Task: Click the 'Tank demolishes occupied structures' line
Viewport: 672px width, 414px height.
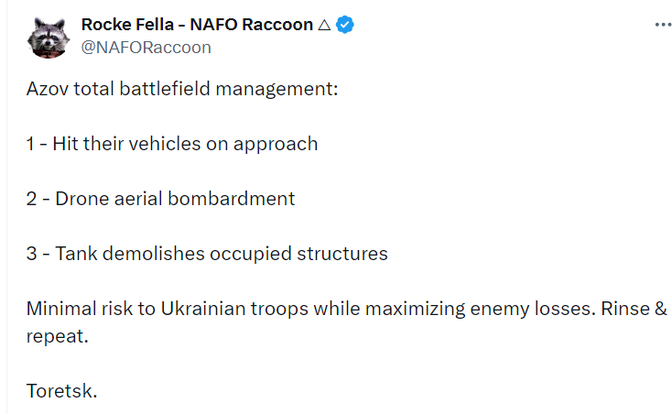Action: tap(222, 254)
